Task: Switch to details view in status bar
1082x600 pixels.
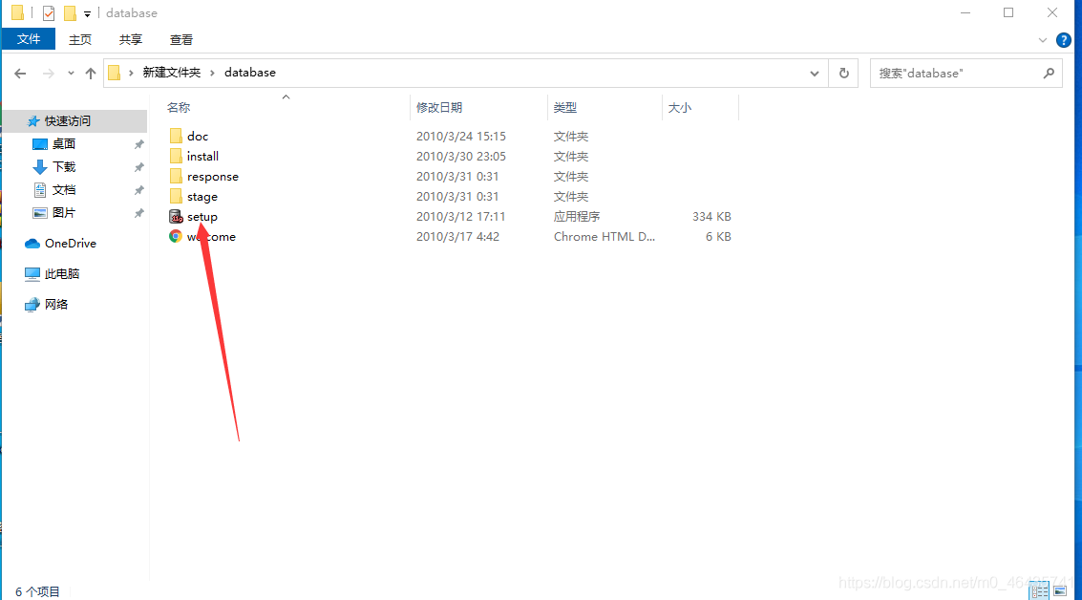Action: (1039, 591)
